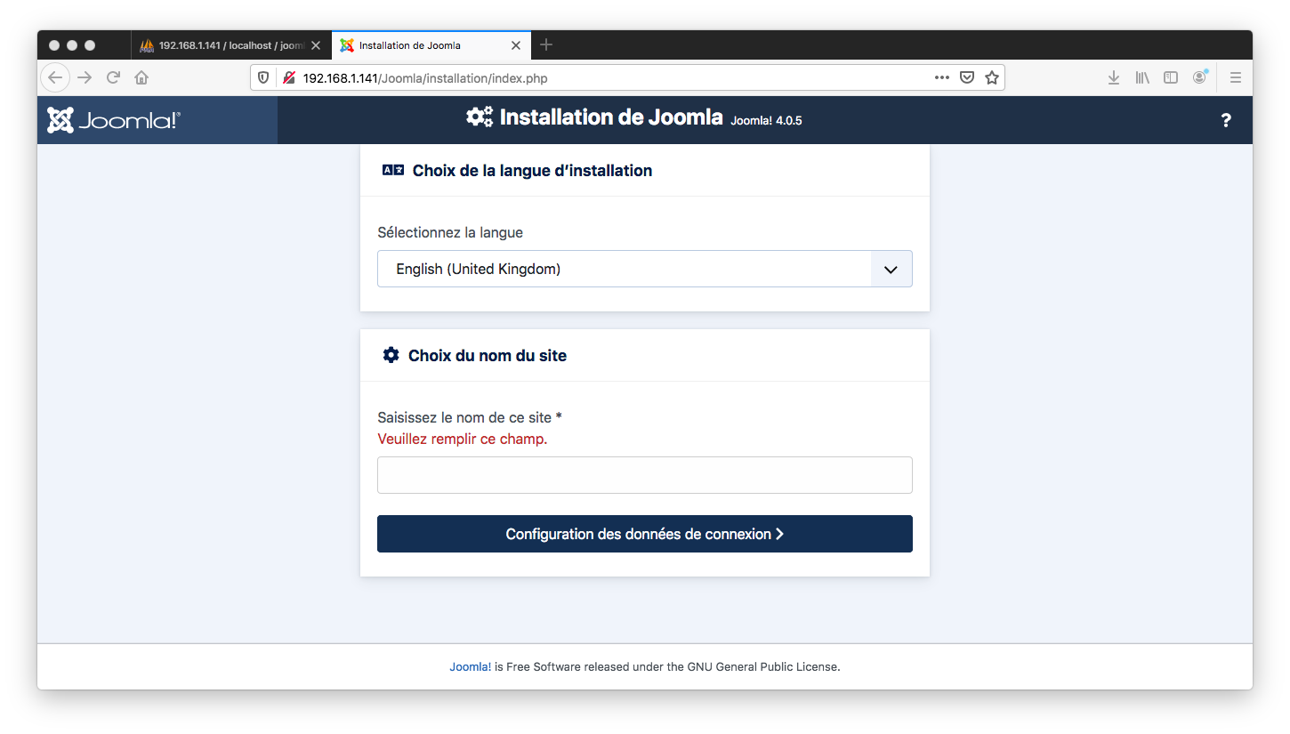The height and width of the screenshot is (734, 1290).
Task: Click the more tools ellipsis in the address bar
Action: [941, 77]
